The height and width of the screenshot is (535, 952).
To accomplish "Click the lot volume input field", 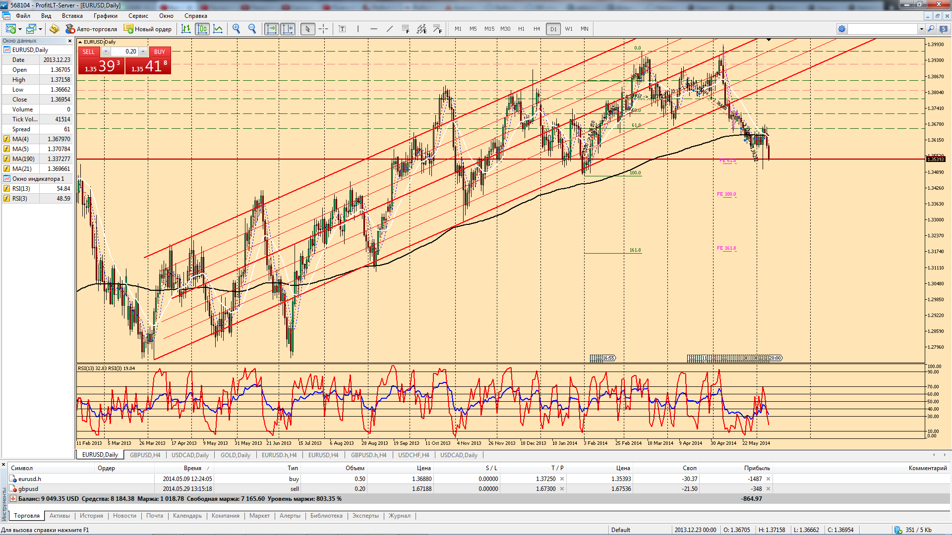I will click(x=124, y=52).
